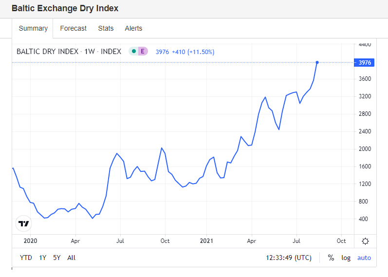Open the Summary tab
This screenshot has height=277, width=388.
[33, 28]
